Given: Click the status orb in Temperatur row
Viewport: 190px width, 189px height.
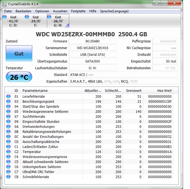Looking at the screenshot, I should click(x=8, y=152).
